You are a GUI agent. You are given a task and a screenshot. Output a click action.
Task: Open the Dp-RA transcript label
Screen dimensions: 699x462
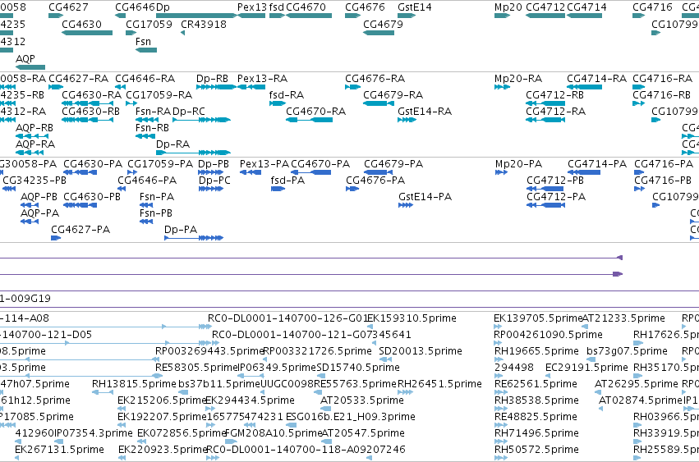point(172,144)
